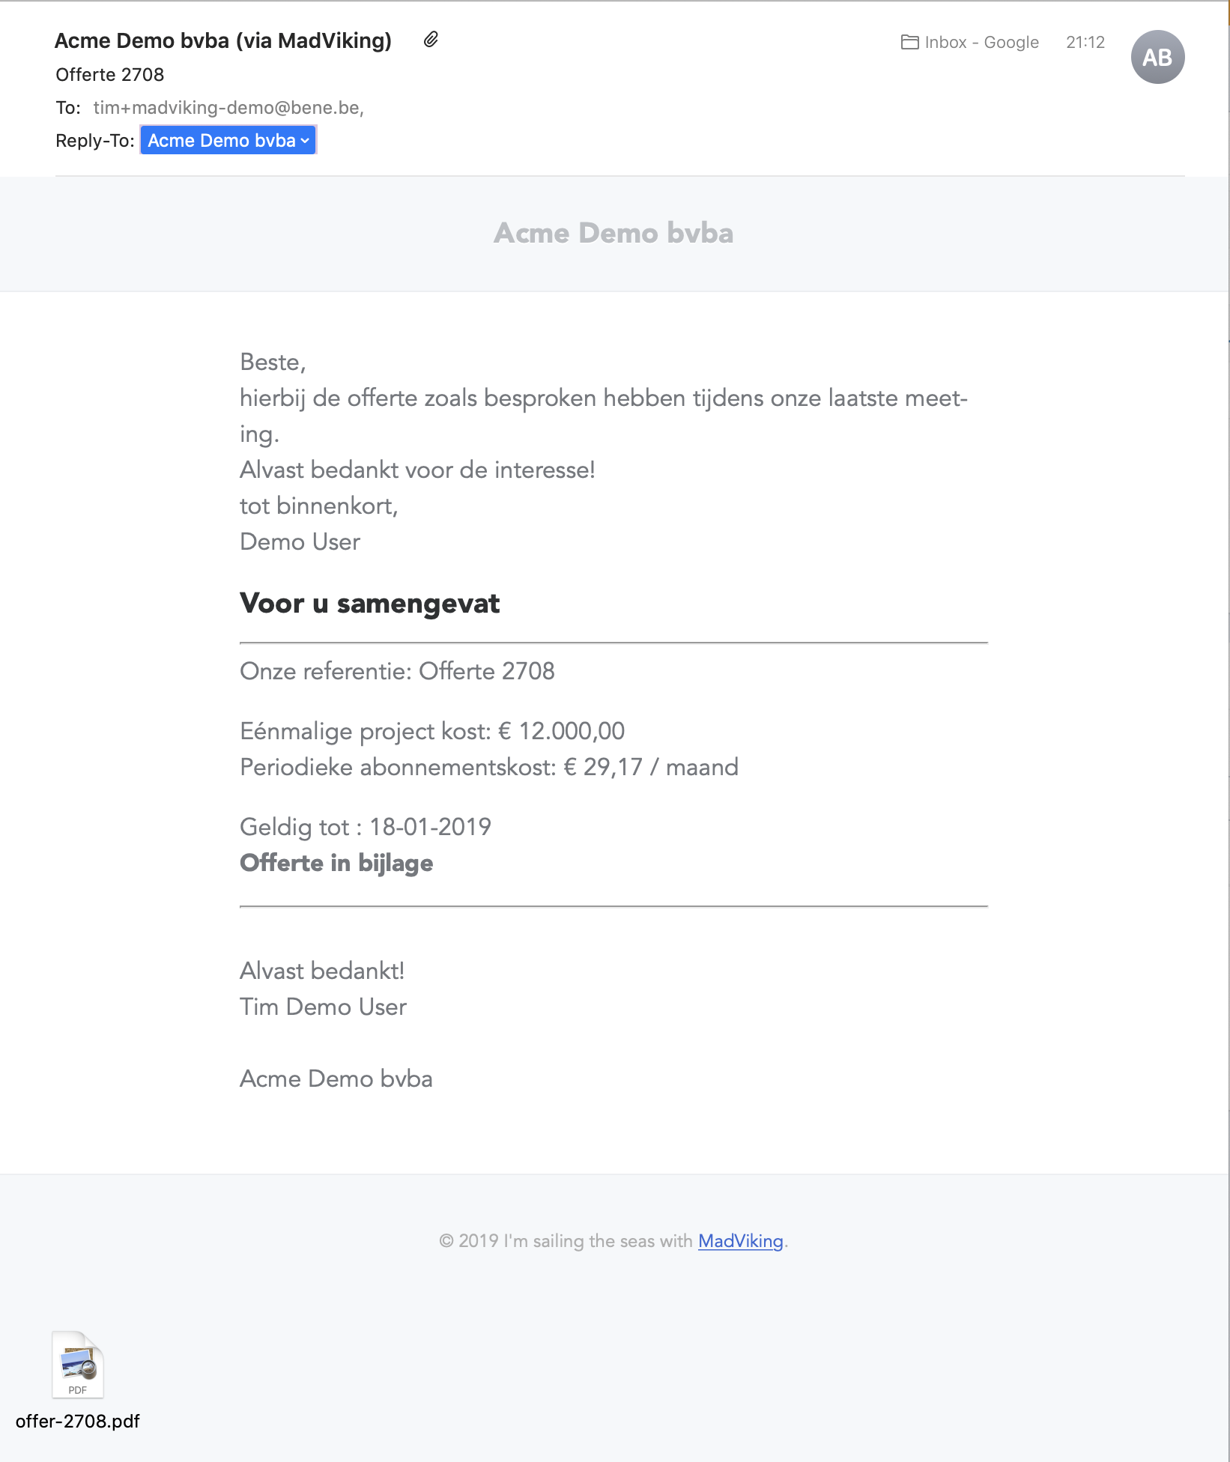The image size is (1230, 1462).
Task: Click the paperclip attachment icon
Action: point(431,40)
